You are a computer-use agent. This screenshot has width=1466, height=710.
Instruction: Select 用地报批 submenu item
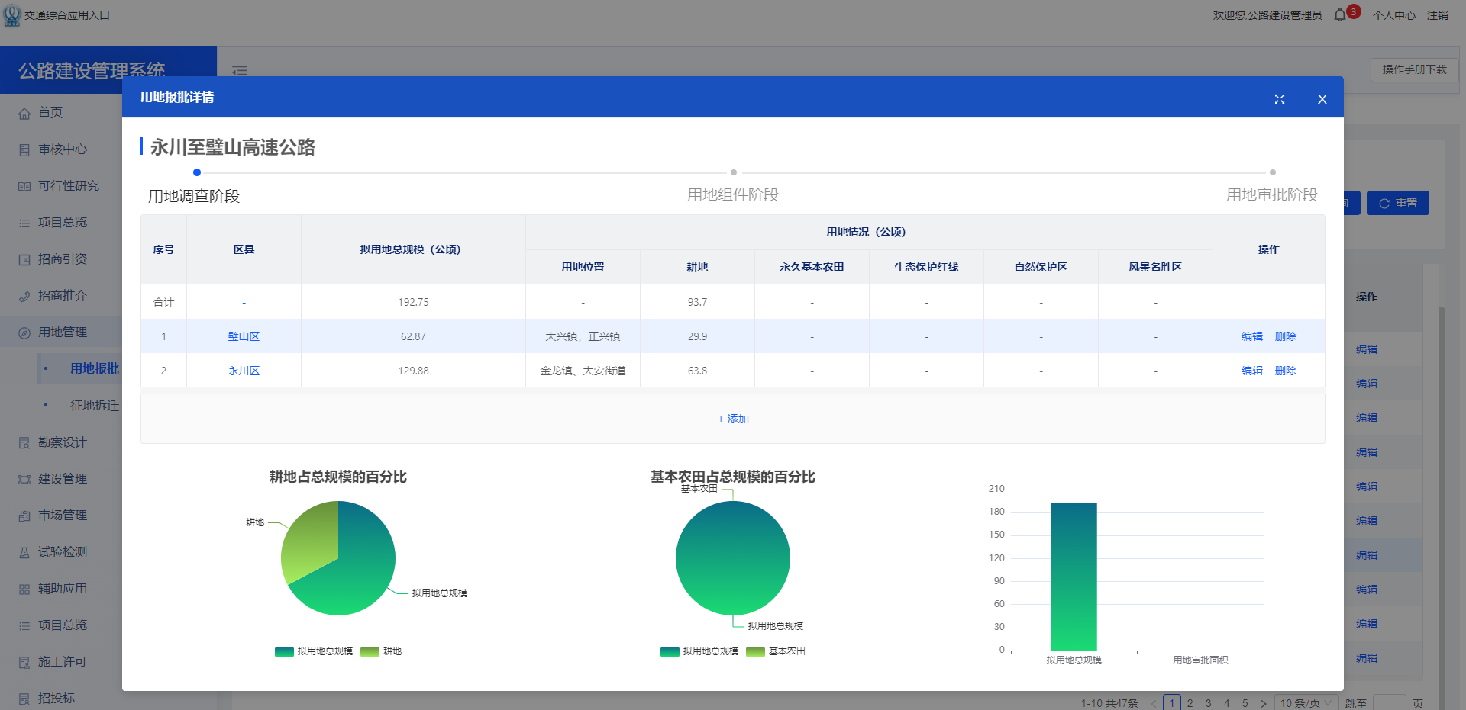pos(95,368)
